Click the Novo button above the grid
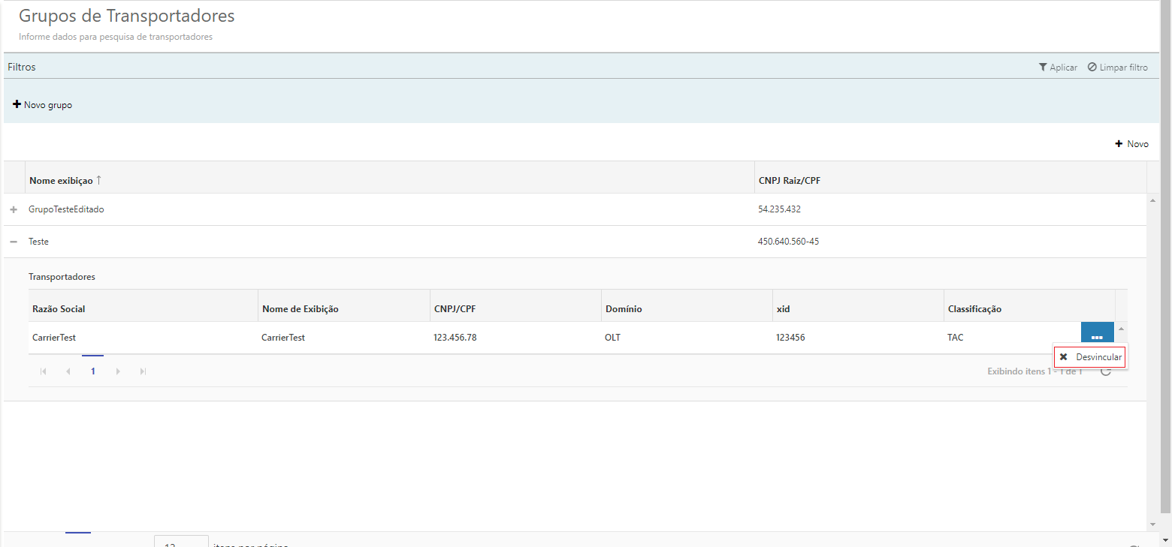This screenshot has width=1172, height=547. click(x=1132, y=144)
